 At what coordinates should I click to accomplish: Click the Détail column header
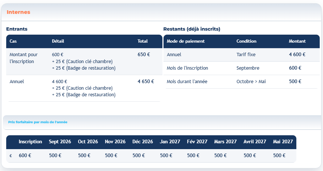(58, 41)
